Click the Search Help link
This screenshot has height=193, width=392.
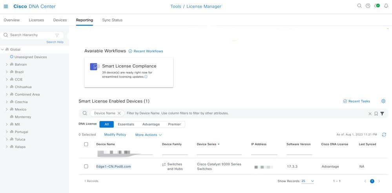(x=55, y=42)
